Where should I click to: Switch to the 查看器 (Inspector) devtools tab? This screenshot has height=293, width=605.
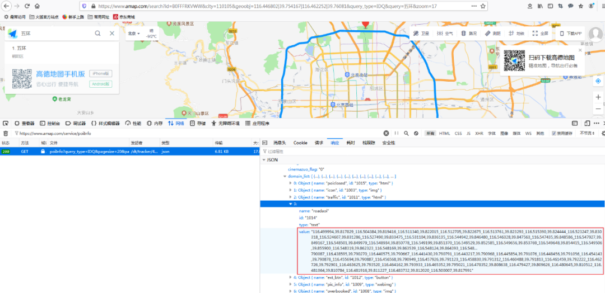25,124
